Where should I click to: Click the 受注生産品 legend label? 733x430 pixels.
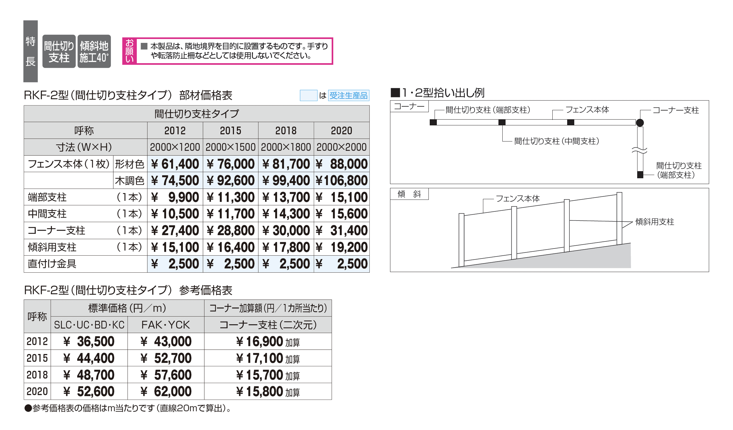[x=348, y=95]
